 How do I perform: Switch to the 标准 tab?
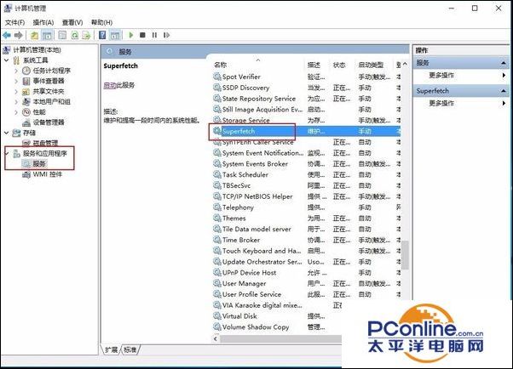point(130,349)
